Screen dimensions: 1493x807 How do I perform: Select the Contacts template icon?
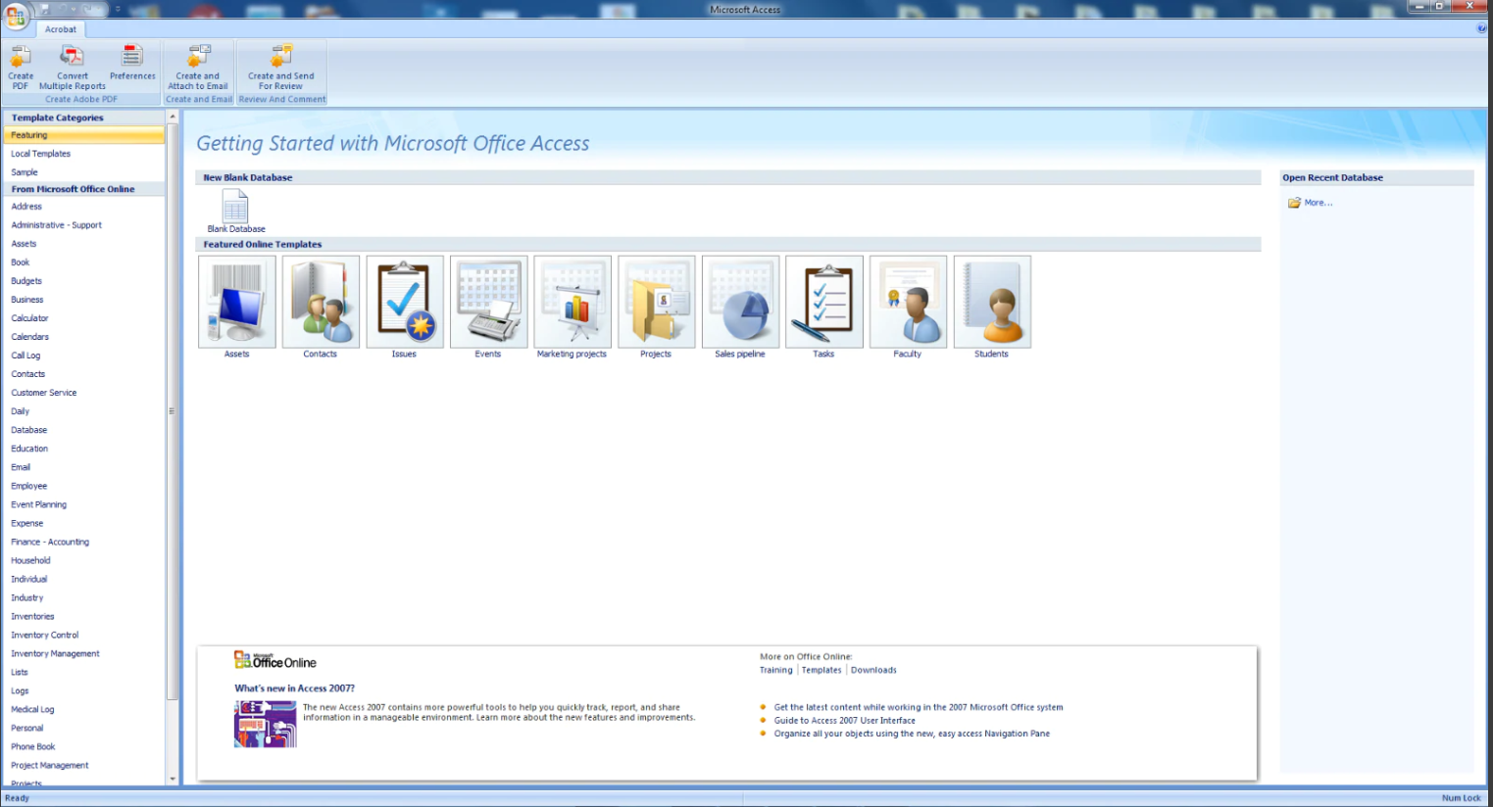tap(321, 303)
